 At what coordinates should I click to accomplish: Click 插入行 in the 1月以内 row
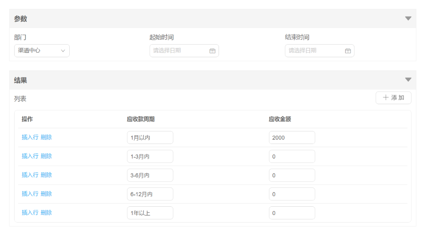pyautogui.click(x=30, y=137)
